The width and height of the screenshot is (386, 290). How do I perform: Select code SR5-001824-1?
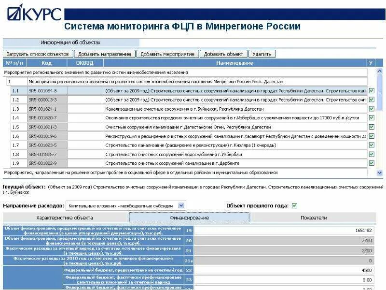47,109
